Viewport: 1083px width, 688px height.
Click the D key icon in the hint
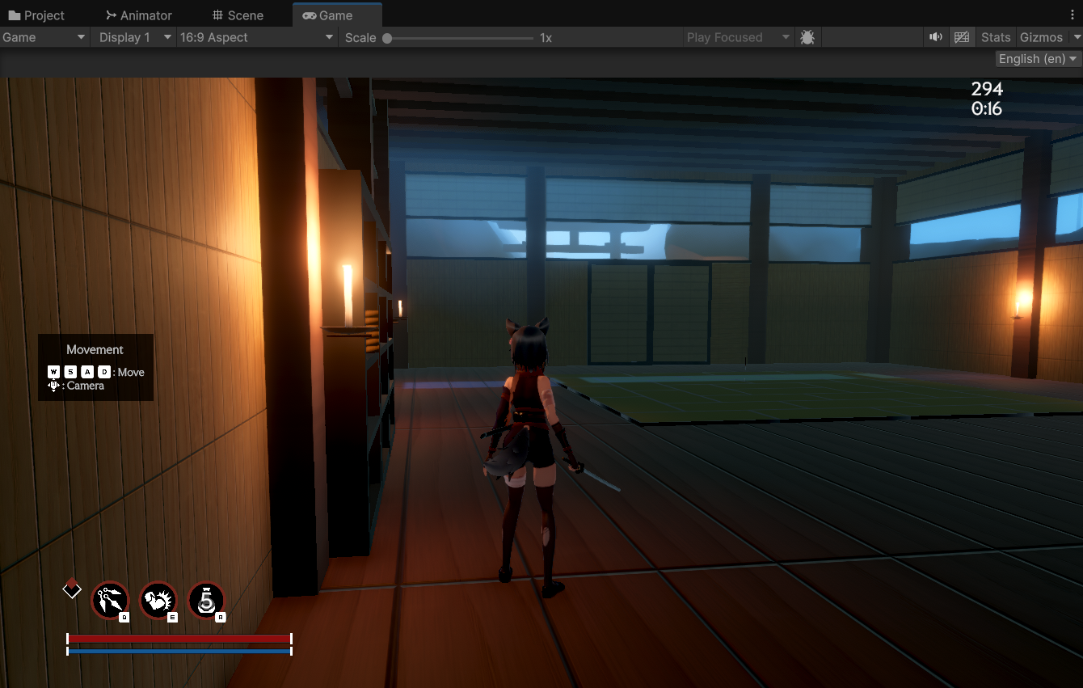click(104, 372)
